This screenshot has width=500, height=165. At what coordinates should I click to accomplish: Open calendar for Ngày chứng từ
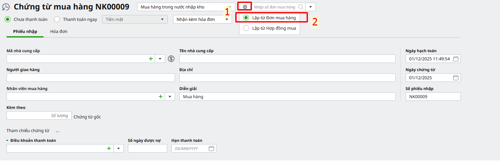[456, 78]
